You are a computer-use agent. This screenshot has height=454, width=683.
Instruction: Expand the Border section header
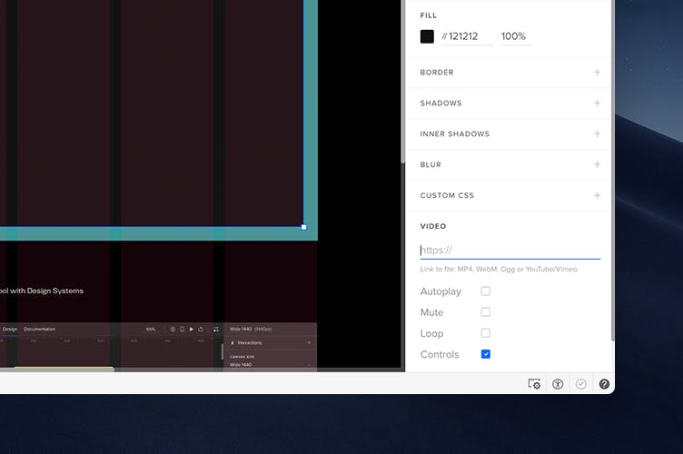437,73
